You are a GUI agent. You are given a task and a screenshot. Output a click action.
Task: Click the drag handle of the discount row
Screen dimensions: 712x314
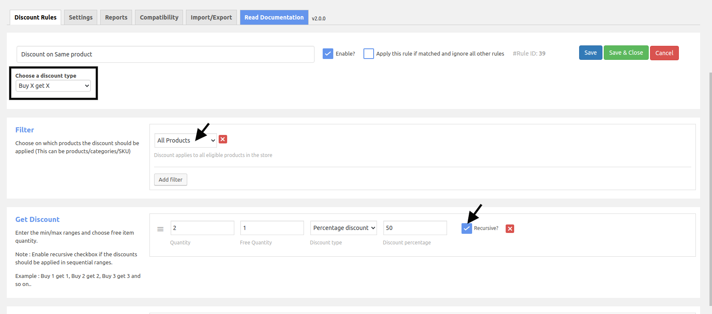tap(160, 229)
